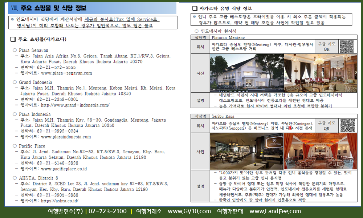Click the square bullet before 자카르타 유명 식당 정보
The height and width of the screenshot is (218, 363).
tap(195, 8)
